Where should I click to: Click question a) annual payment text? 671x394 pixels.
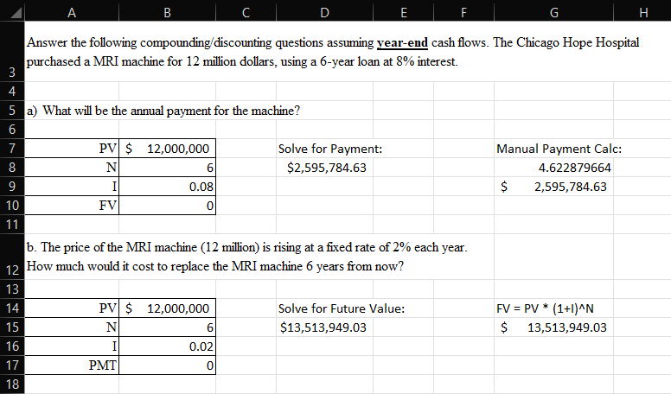tap(163, 111)
